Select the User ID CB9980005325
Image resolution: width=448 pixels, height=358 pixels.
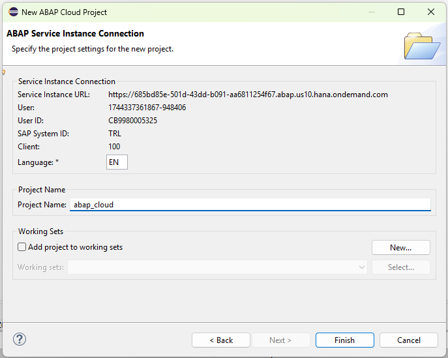point(132,121)
